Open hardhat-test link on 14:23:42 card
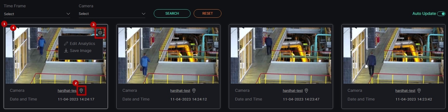Image resolution: width=448 pixels, height=112 pixels. tap(405, 91)
